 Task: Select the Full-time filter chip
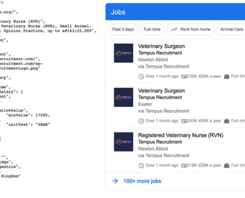point(152,29)
